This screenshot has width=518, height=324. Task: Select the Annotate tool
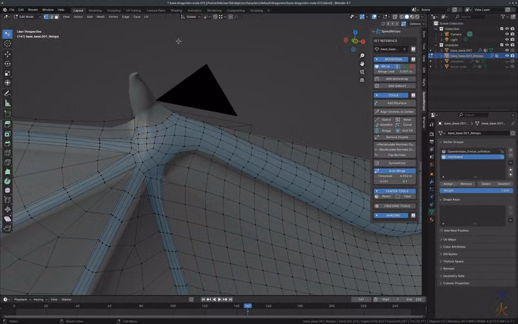(7, 93)
